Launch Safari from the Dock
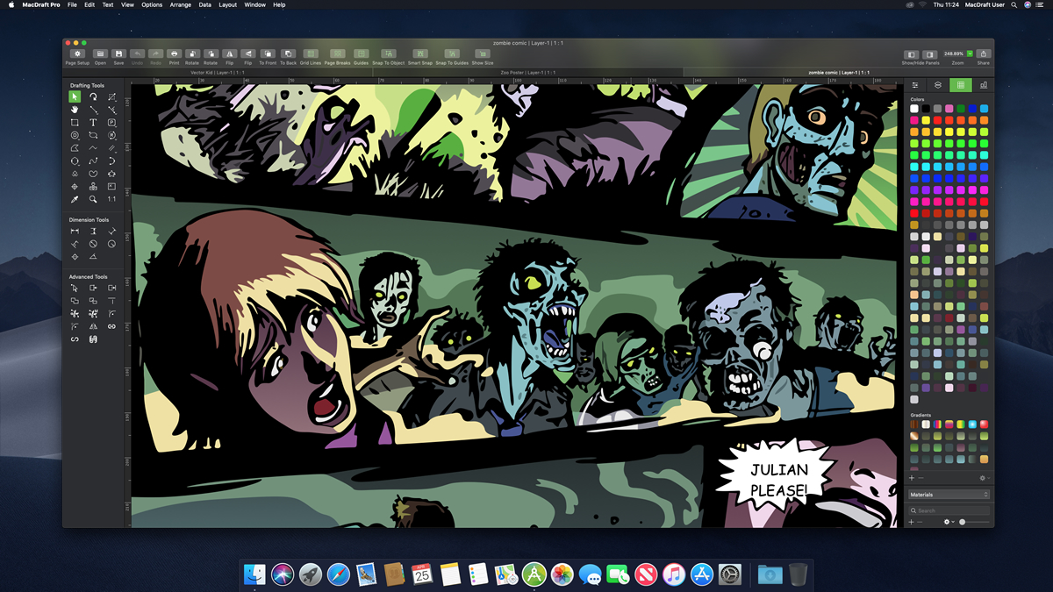The width and height of the screenshot is (1053, 592). (x=338, y=574)
